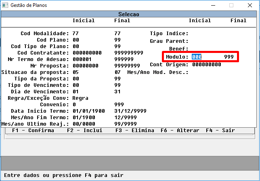Image resolution: width=260 pixels, height=181 pixels.
Task: Click the Mes/Ano Mod. Desc. label
Action: pos(158,72)
